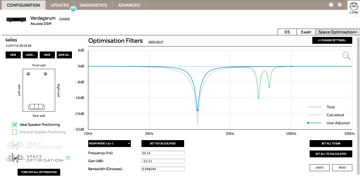360x177 pixels.
Task: Select the left speaker icon in room diagram
Action: [x=28, y=74]
